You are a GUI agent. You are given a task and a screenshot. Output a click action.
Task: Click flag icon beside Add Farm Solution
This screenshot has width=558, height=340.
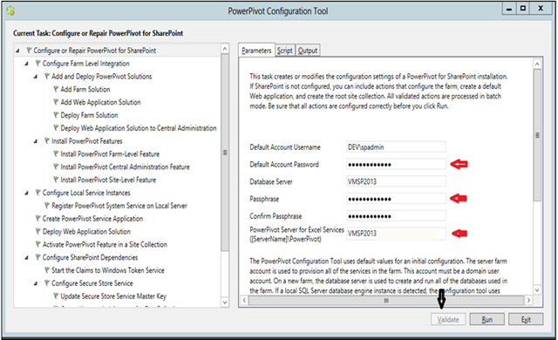(x=56, y=89)
